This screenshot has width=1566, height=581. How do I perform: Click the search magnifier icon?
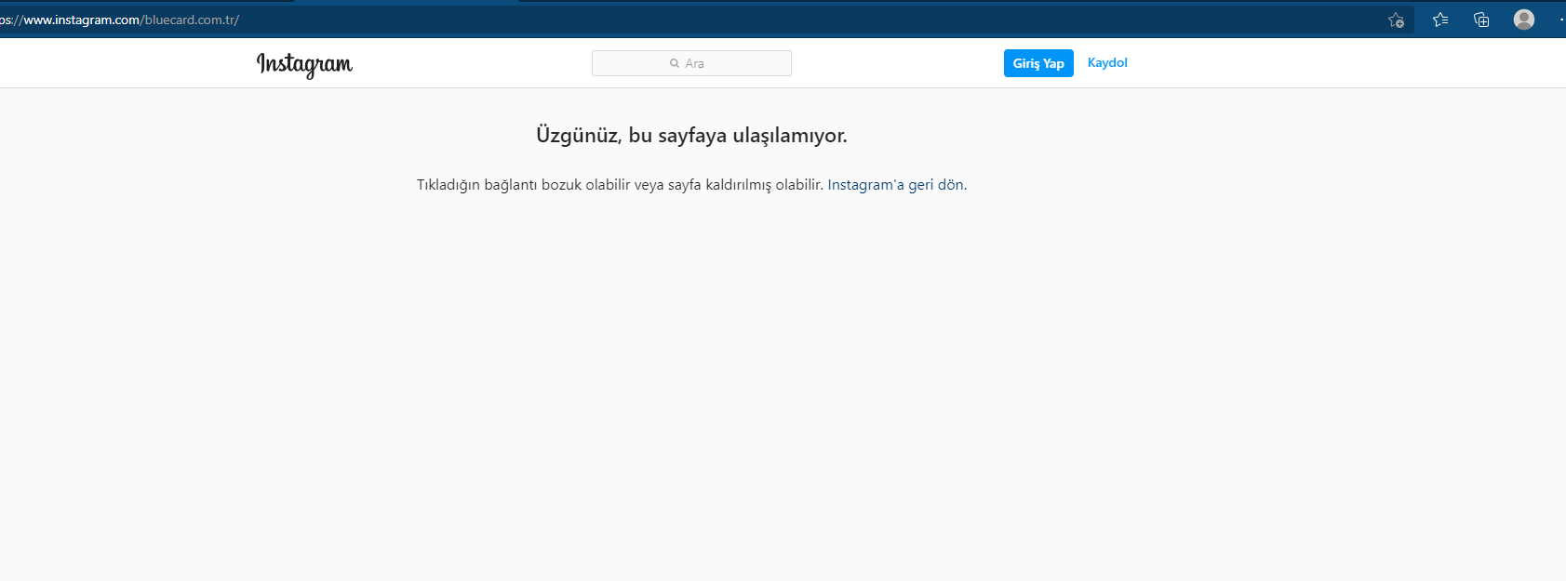click(x=675, y=63)
